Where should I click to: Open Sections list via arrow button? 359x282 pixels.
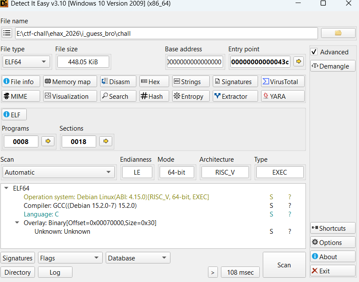click(106, 141)
